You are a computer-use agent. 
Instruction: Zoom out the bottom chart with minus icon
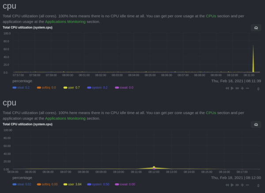pyautogui.click(x=247, y=185)
